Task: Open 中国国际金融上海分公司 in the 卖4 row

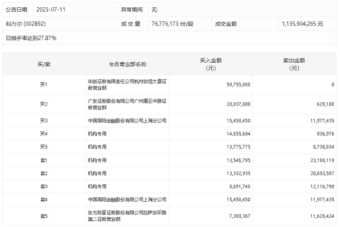Action: [x=127, y=199]
